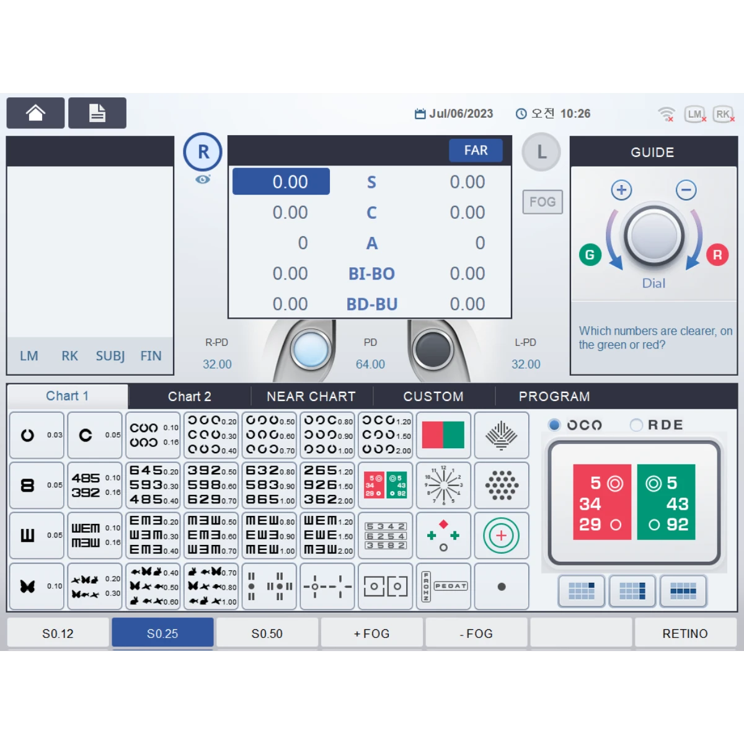The image size is (744, 744).
Task: Click the home icon button
Action: pyautogui.click(x=35, y=113)
